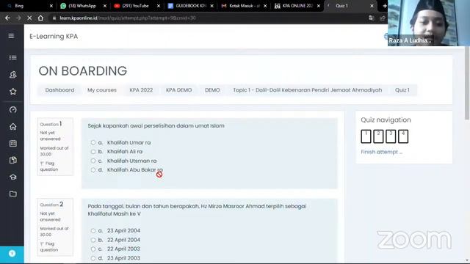470x264 pixels.
Task: Open KPA 2022 breadcrumb link
Action: 141,90
